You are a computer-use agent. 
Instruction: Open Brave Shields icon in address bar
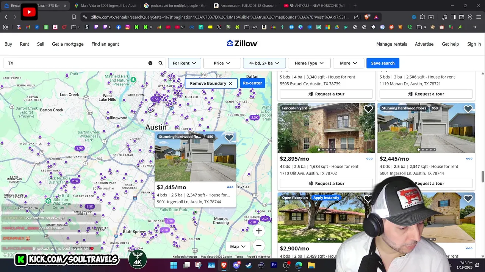tap(367, 17)
